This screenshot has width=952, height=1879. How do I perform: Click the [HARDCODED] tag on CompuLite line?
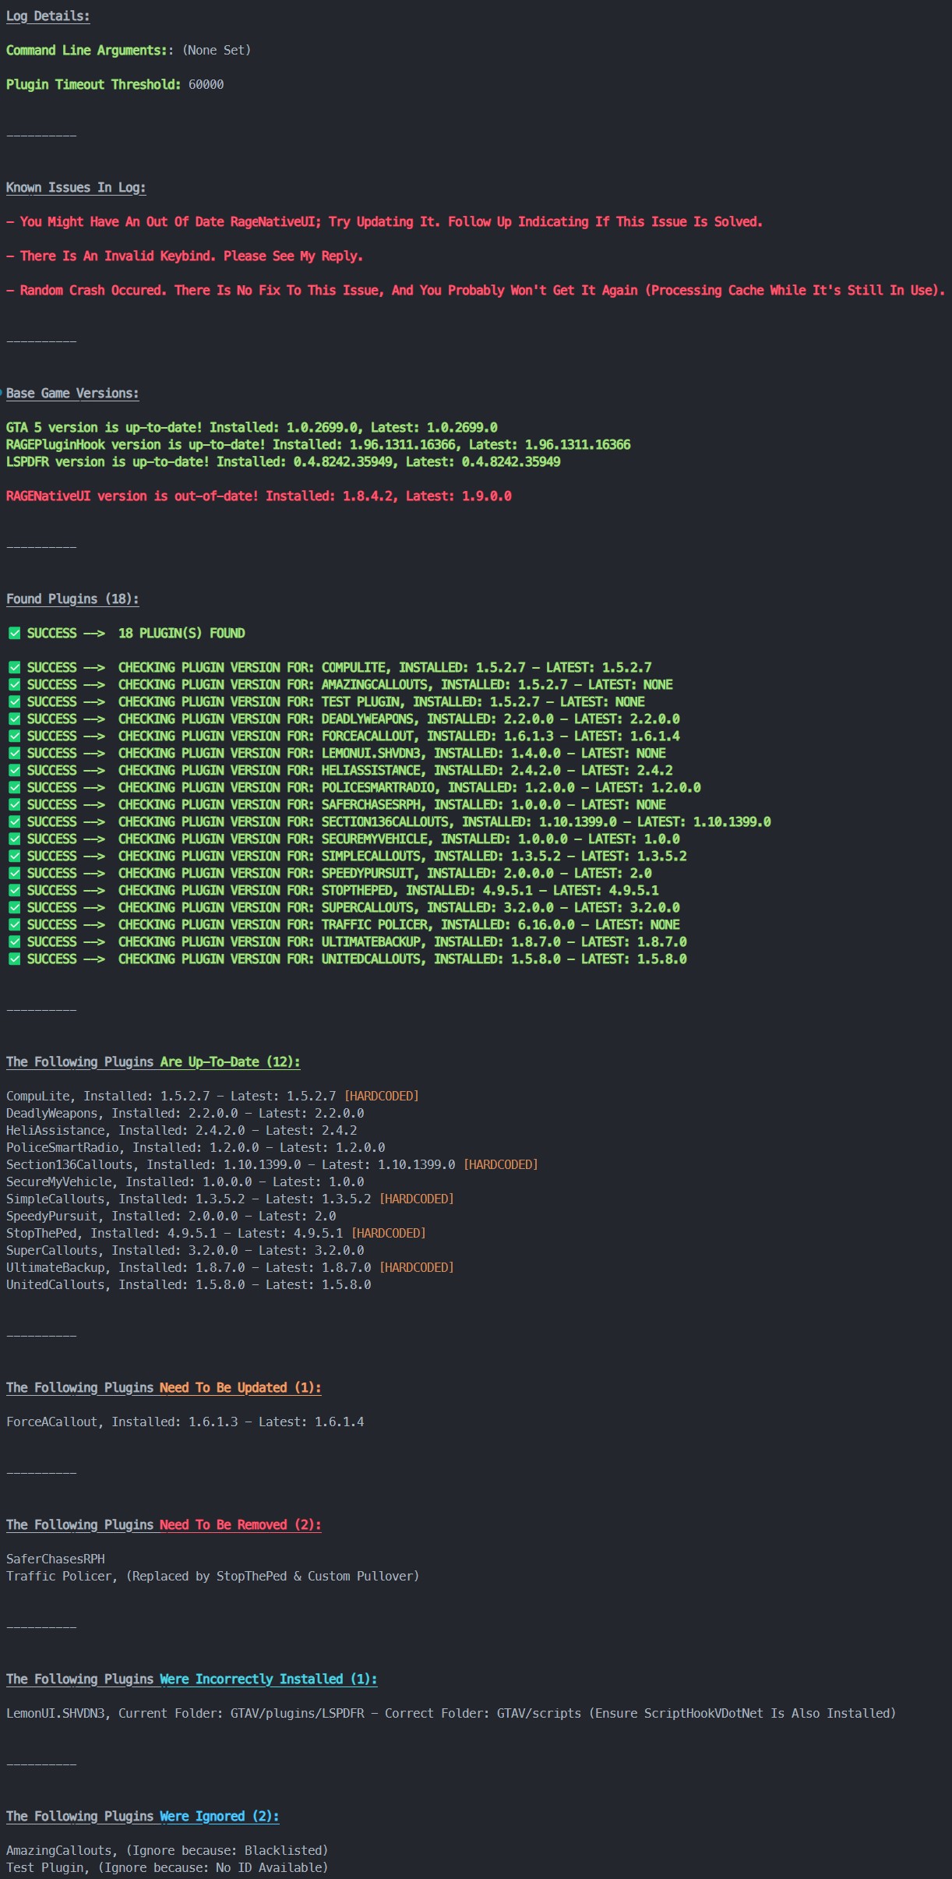tap(382, 1097)
